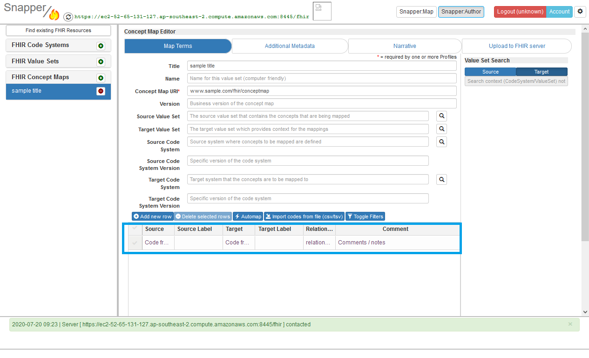Image resolution: width=589 pixels, height=358 pixels.
Task: Remove the sample title concept map
Action: click(101, 91)
